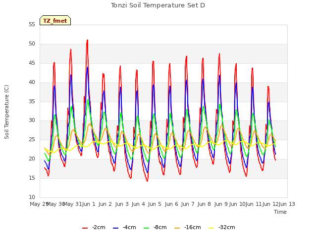
Task: Click the Jun 5 x-axis label
Action: [x=155, y=204]
